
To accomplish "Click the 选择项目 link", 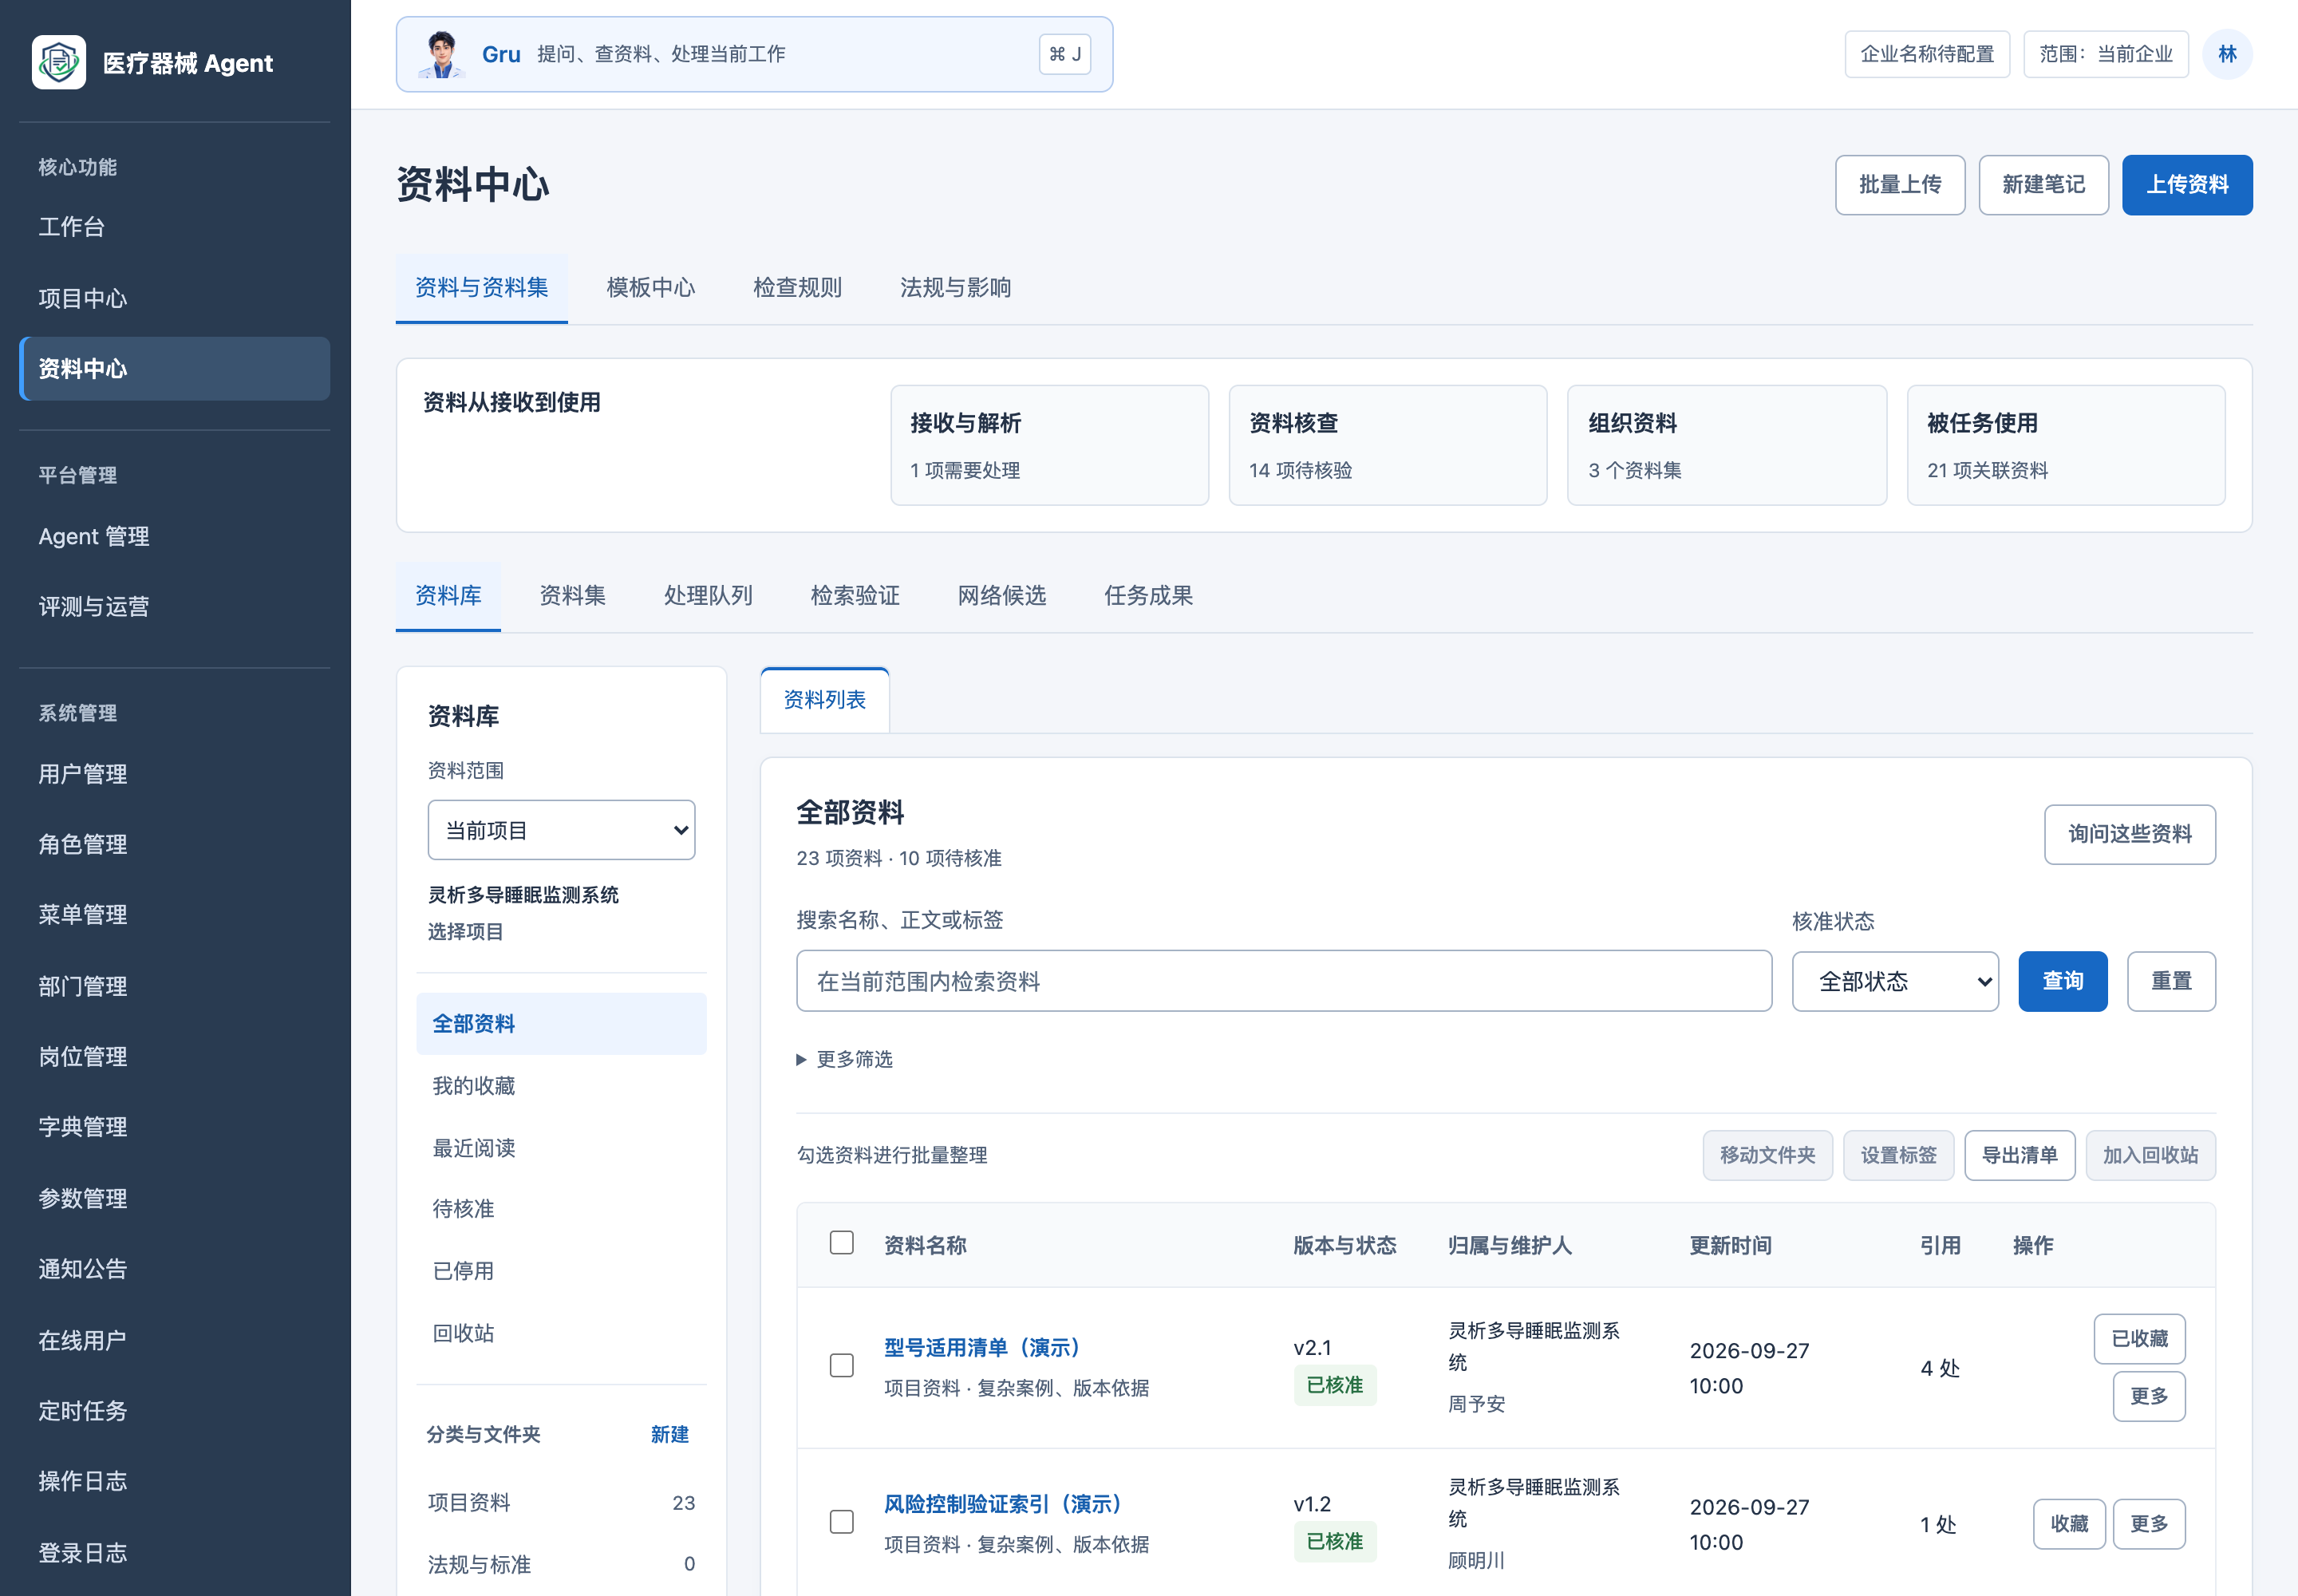I will pyautogui.click(x=465, y=931).
